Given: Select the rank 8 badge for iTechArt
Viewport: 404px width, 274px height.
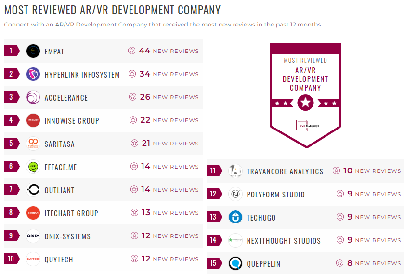Looking at the screenshot, I should pyautogui.click(x=11, y=213).
